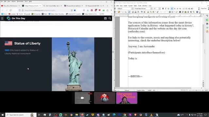Open the google bookmark

(27, 14)
